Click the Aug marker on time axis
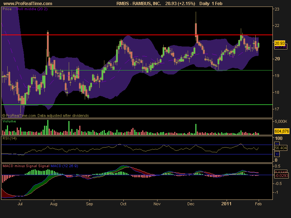 (54, 204)
